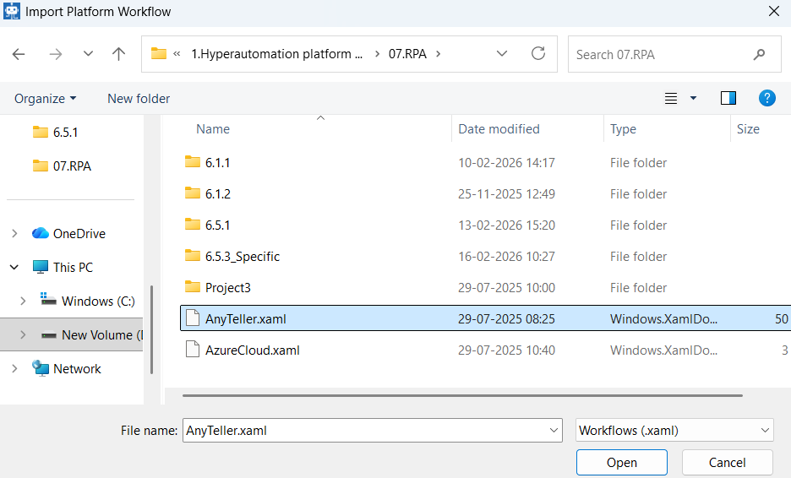Select 07.RPA folder in navigation pane
The image size is (791, 478).
coord(62,166)
